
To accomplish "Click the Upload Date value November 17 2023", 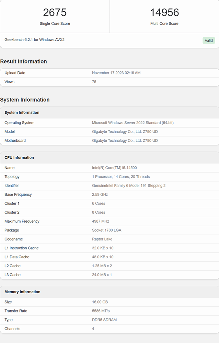I will click(x=116, y=73).
